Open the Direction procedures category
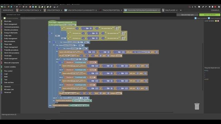Screen dimensions: 221x124 (11, 30)
